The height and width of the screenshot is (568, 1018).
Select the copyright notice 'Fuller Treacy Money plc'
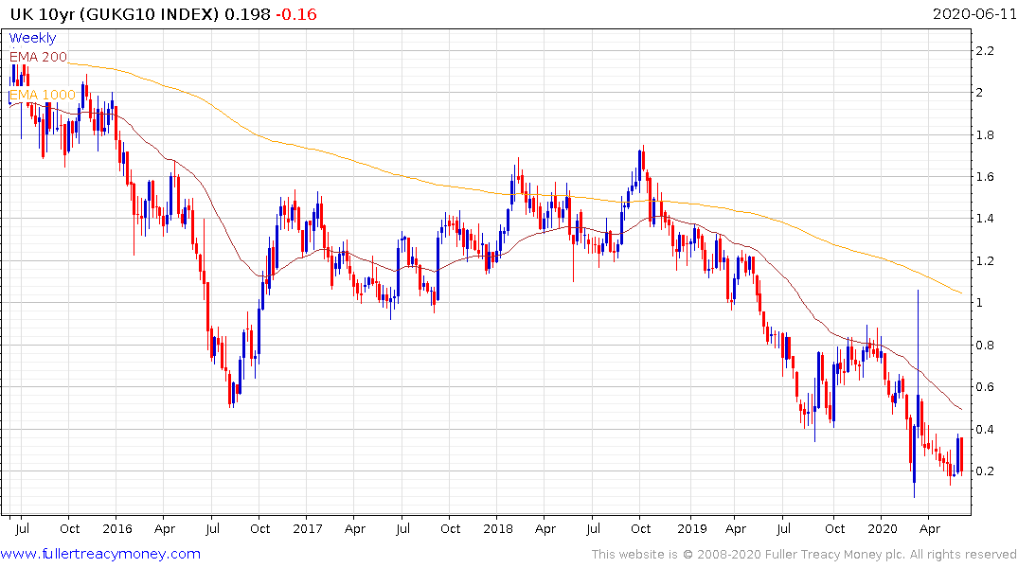[835, 555]
